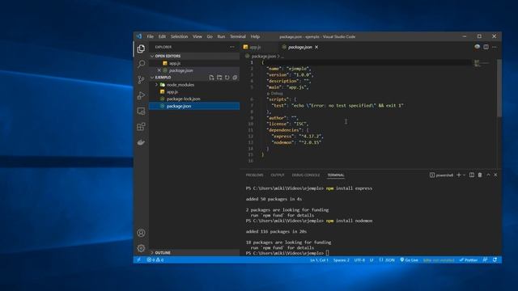Switch to the OUTPUT panel tab

tap(278, 175)
